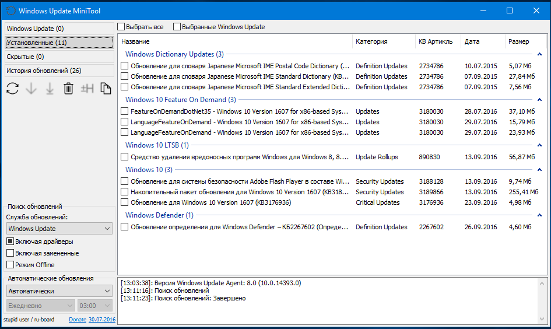Open the 03:00 time dropdown
This screenshot has width=551, height=329.
tap(95, 306)
